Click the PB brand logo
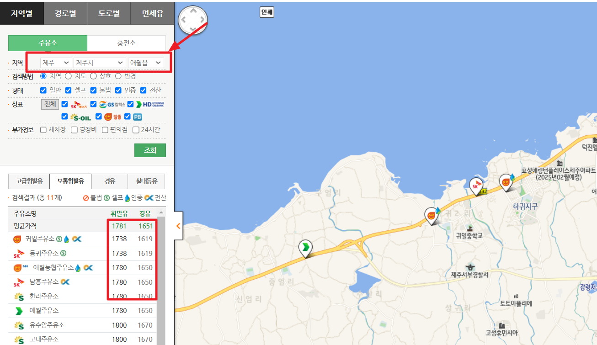The image size is (597, 345). (138, 117)
